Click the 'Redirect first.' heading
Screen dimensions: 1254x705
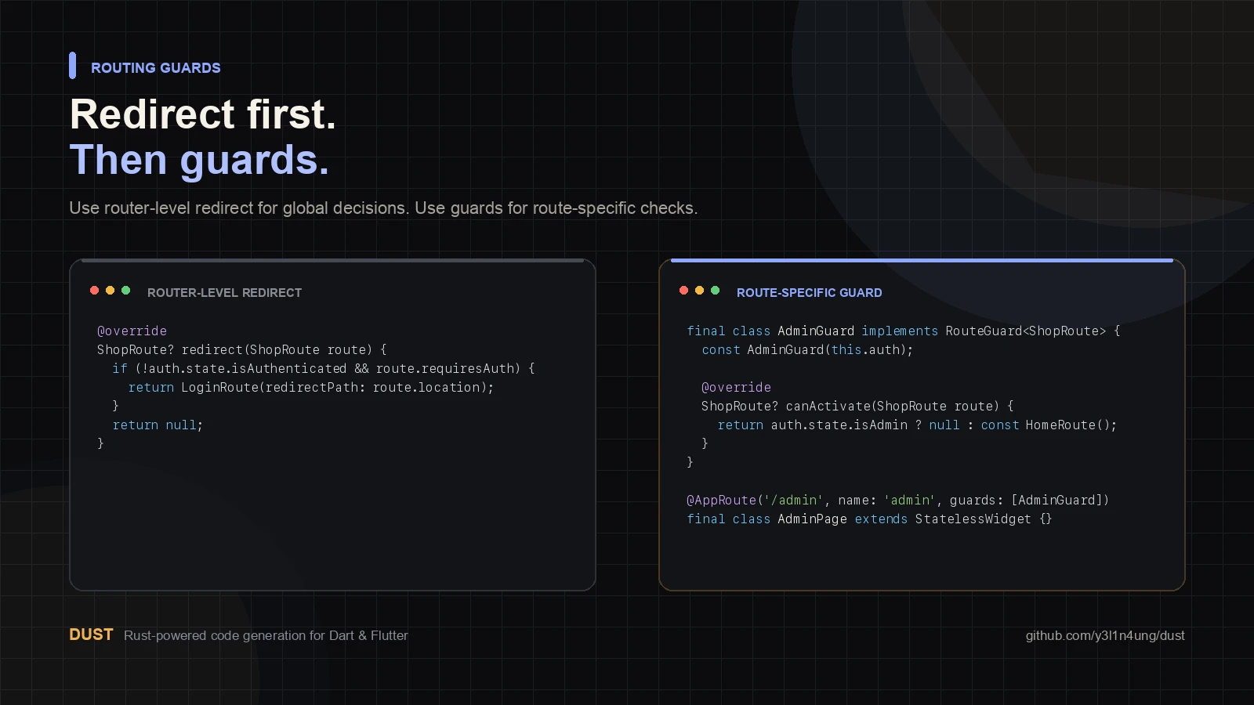pos(203,114)
